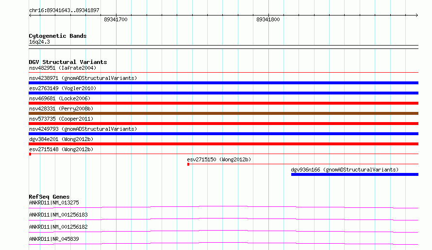Click the magenta line under ANKRD11|NR_045839
The height and width of the screenshot is (250, 432).
223,243
